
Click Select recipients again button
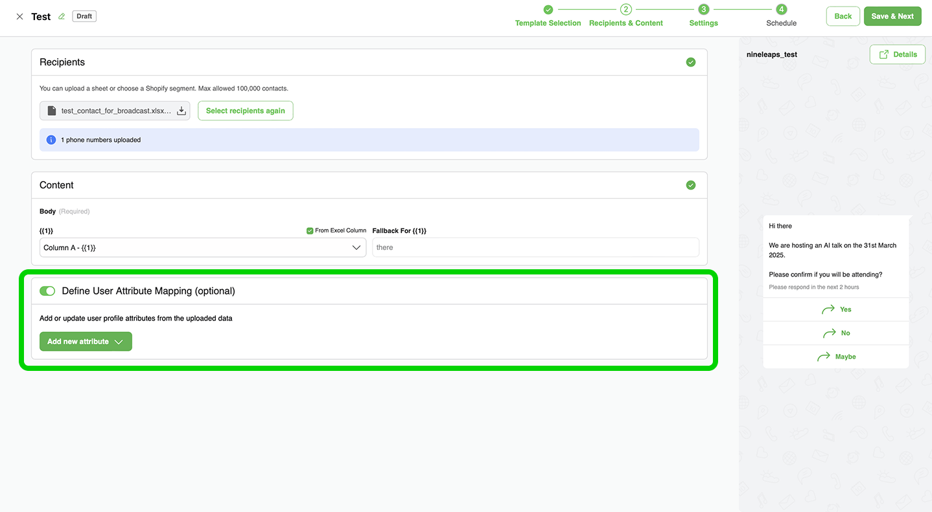tap(246, 111)
